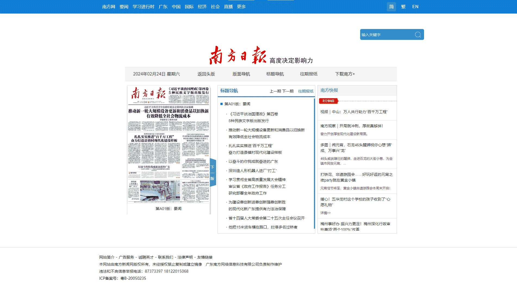The width and height of the screenshot is (517, 293).
Task: Open 往期报纸 link in headline panel
Action: (306, 91)
